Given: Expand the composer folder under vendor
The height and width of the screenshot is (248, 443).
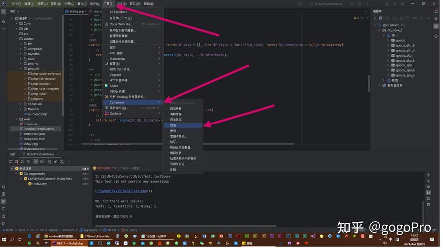Looking at the screenshot, I should [21, 49].
